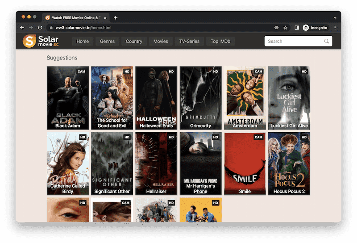The width and height of the screenshot is (357, 243).
Task: Open the Hellraiser poster
Action: [x=156, y=163]
